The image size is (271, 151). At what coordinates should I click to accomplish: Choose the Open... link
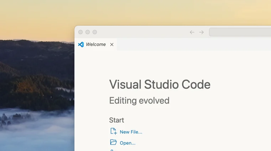[x=127, y=143]
